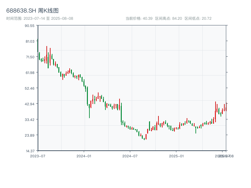This screenshot has height=188, width=251.
Task: Click the 区间低点 20.72 label
Action: point(198,18)
